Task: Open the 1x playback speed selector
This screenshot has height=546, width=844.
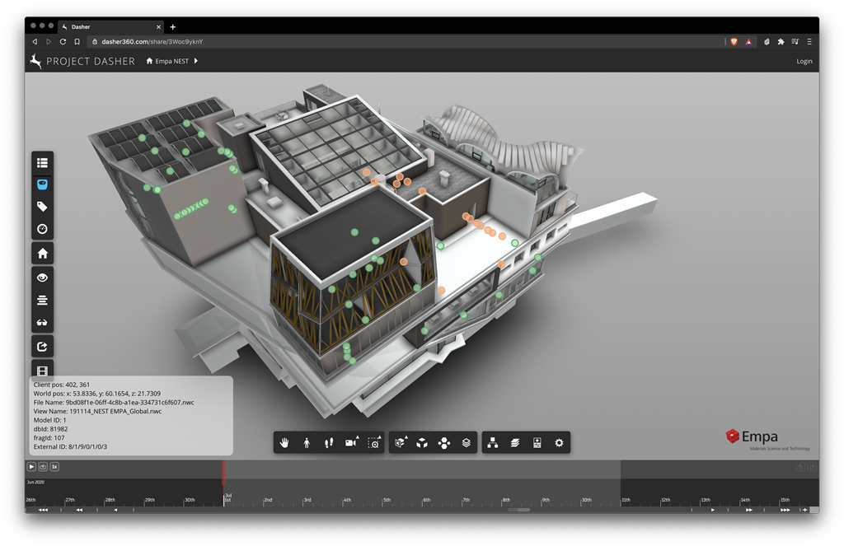Action: pyautogui.click(x=54, y=467)
